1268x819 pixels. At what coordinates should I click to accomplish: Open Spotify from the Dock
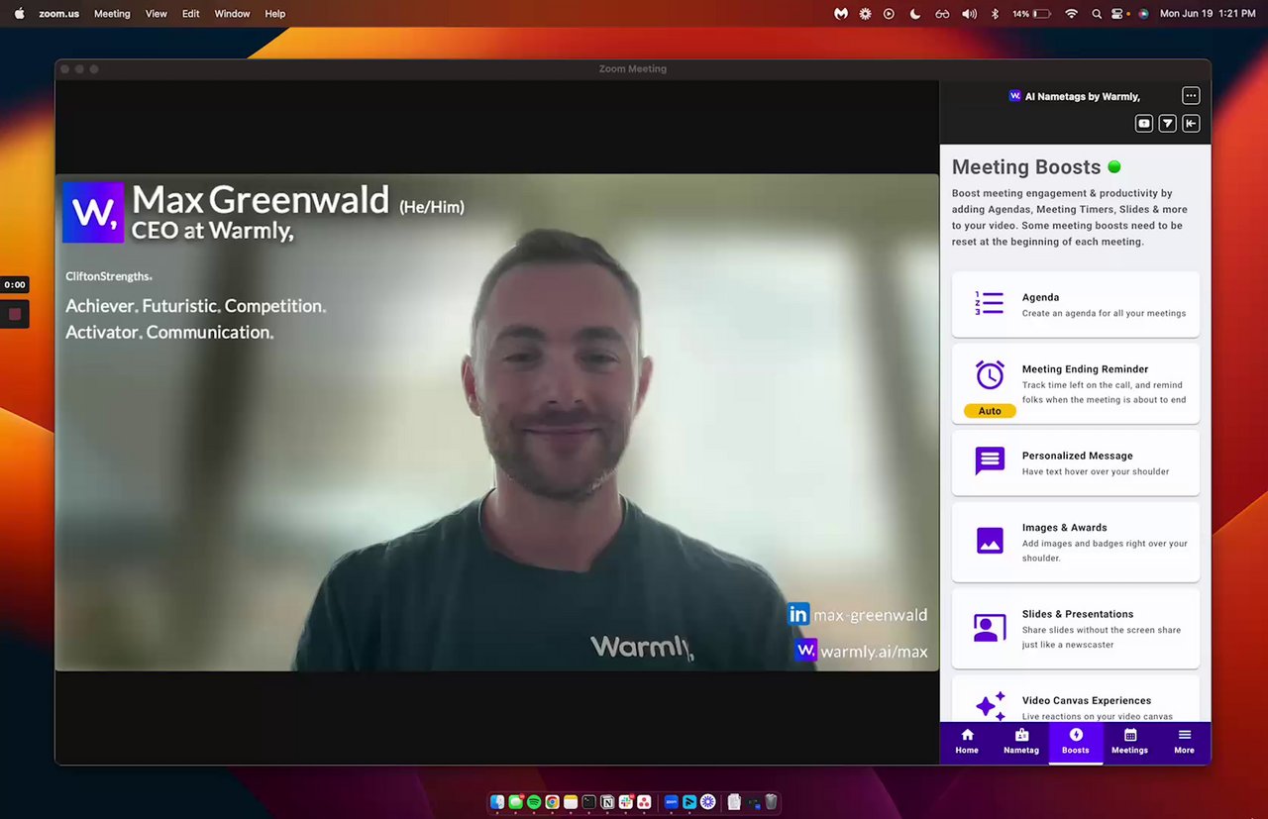[534, 802]
